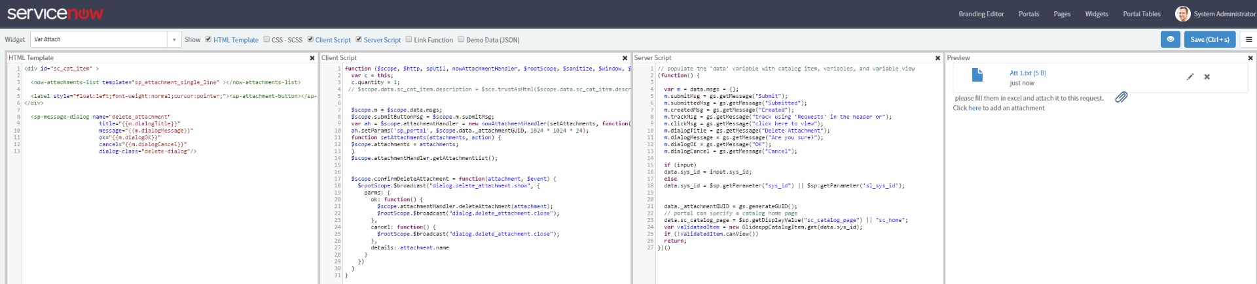Click the ServiceNow logo
The image size is (1257, 284).
point(55,14)
